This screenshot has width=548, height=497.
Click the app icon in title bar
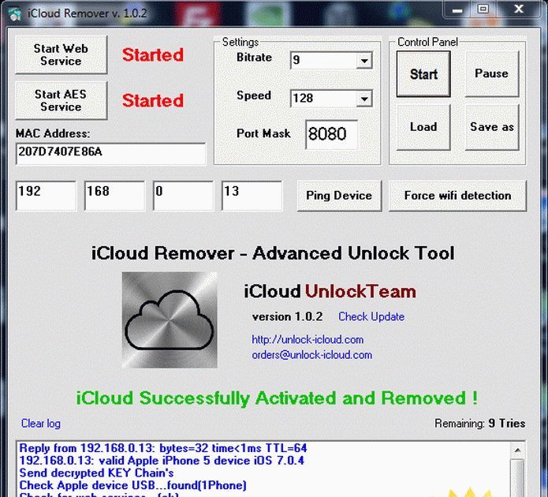coord(14,14)
